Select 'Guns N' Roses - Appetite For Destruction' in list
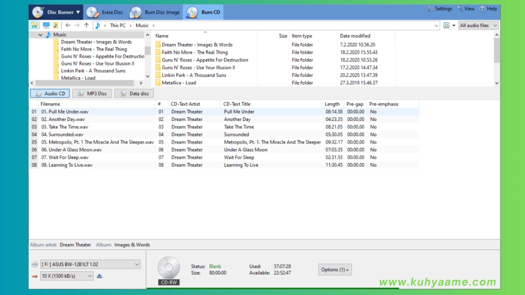The height and width of the screenshot is (295, 525). point(205,60)
